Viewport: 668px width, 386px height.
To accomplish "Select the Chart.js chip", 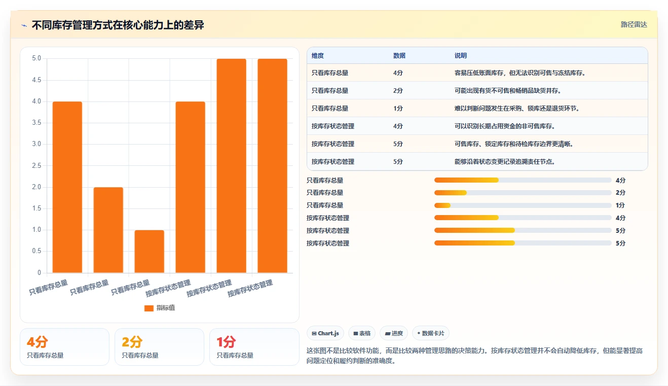I will (325, 333).
